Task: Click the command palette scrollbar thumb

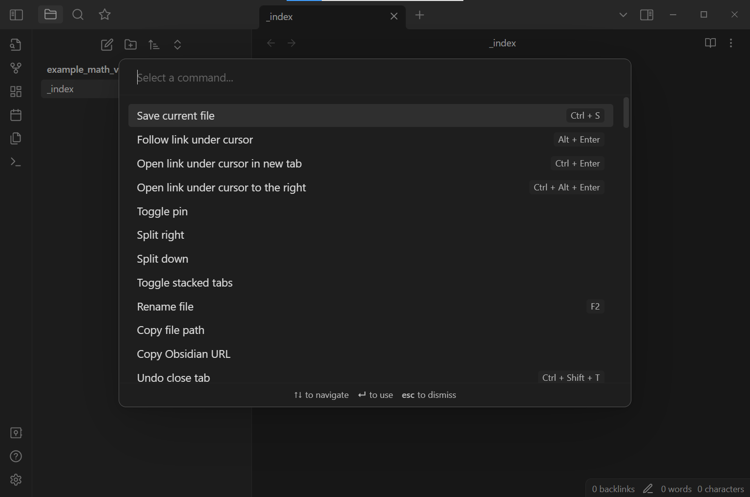Action: (626, 113)
